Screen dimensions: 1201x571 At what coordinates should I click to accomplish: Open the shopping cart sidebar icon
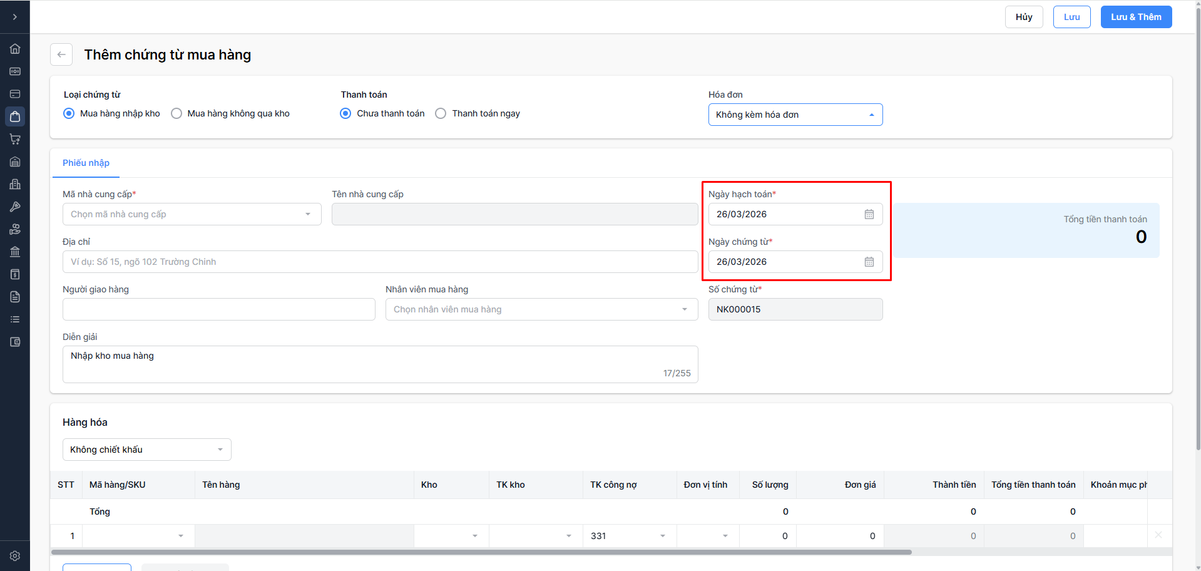[15, 139]
